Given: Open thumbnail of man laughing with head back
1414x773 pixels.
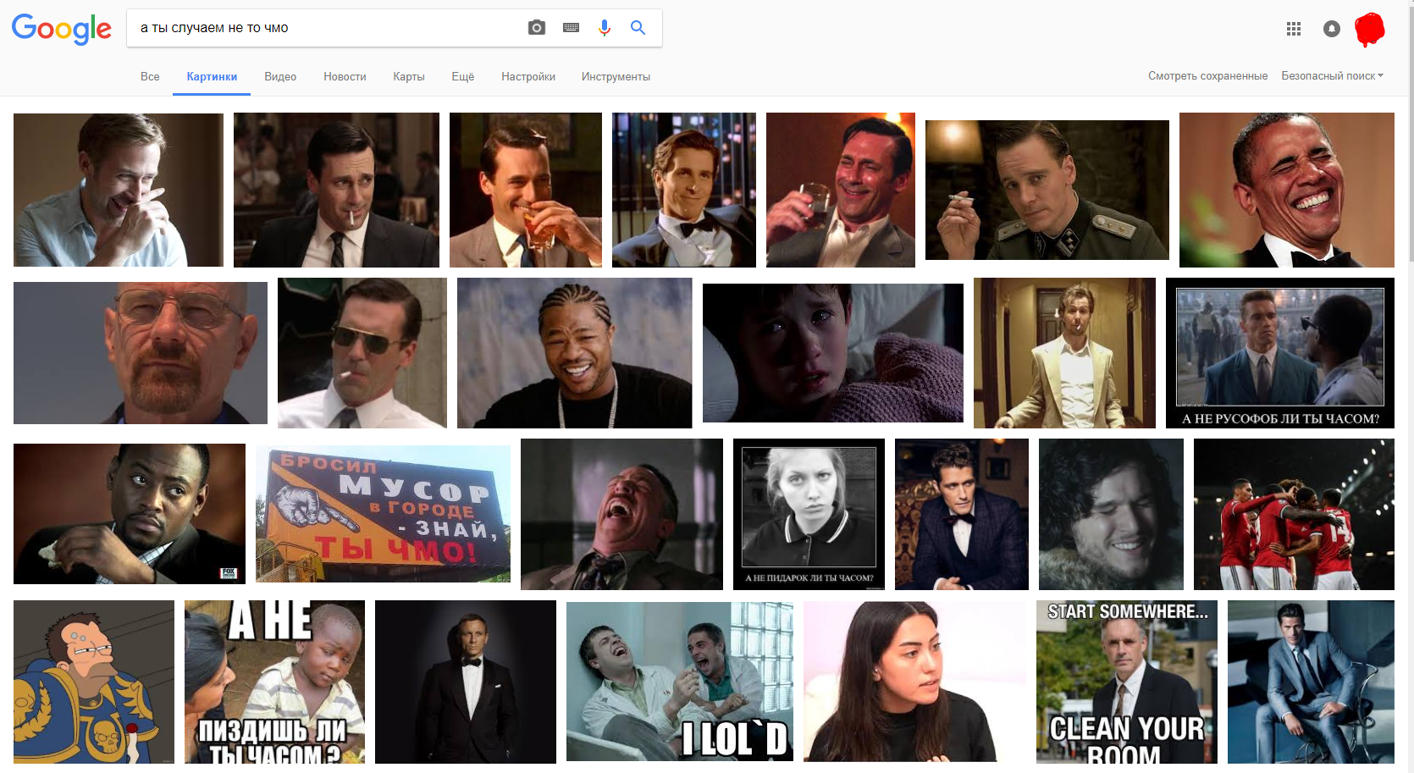Looking at the screenshot, I should coord(621,514).
